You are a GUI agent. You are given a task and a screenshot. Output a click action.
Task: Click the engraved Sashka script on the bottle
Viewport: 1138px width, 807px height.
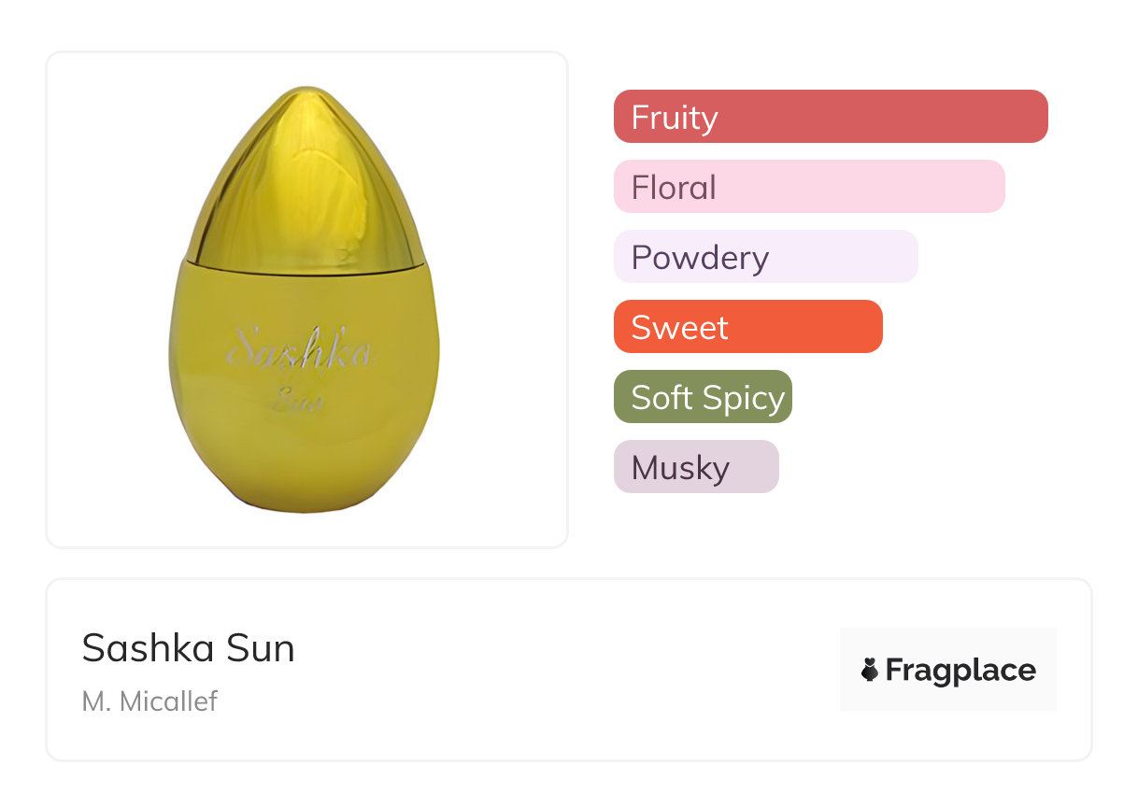(299, 350)
